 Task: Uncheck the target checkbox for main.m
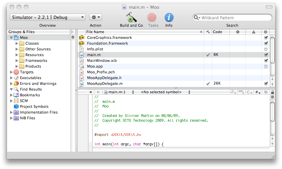point(266,55)
